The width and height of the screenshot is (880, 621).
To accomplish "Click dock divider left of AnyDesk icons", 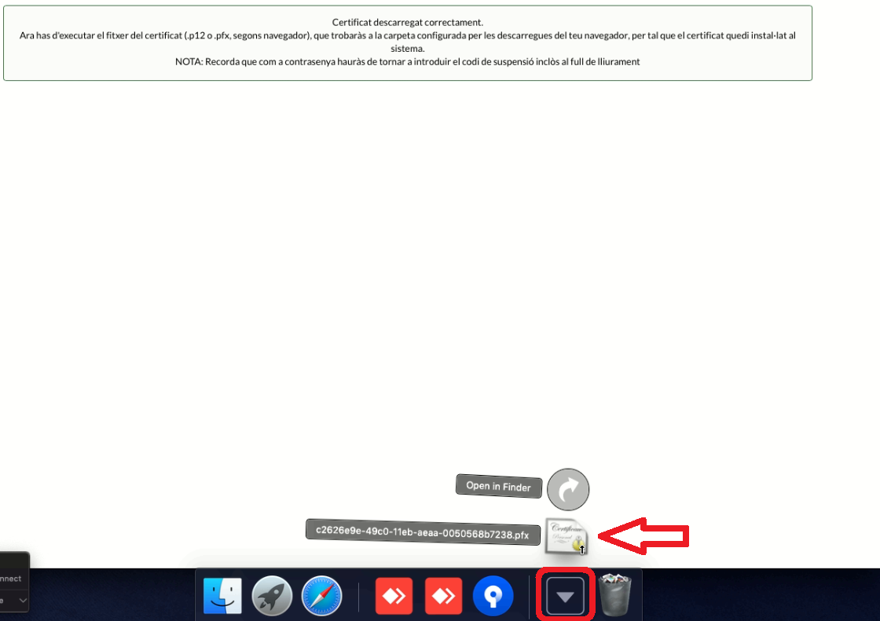I will coord(358,597).
